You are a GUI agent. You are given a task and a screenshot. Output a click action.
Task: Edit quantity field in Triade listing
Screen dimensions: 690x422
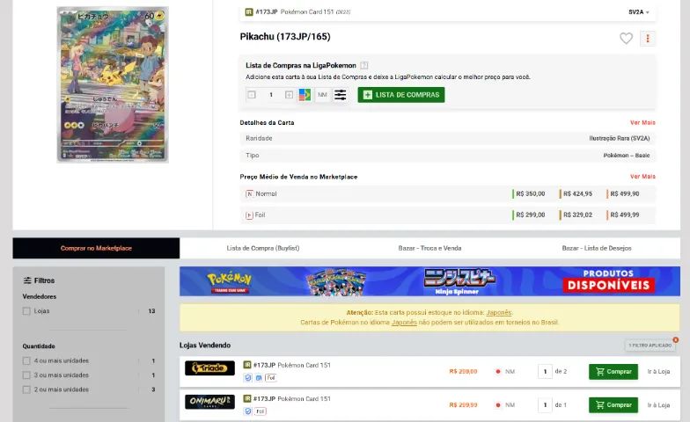tap(545, 371)
